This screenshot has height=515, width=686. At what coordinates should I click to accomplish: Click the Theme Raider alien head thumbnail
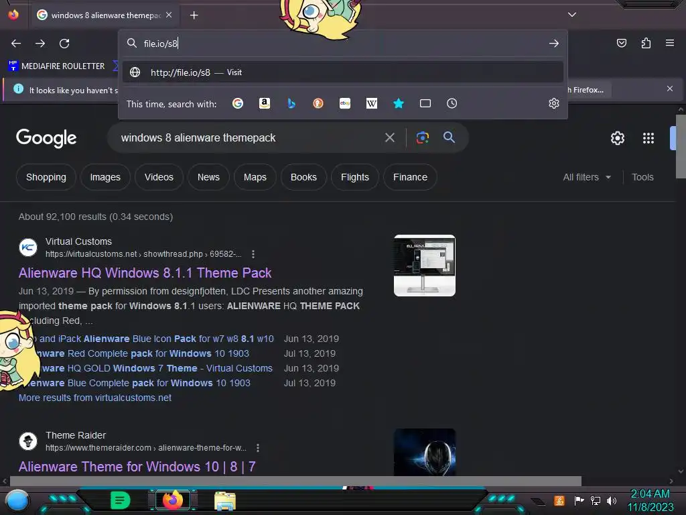424,452
